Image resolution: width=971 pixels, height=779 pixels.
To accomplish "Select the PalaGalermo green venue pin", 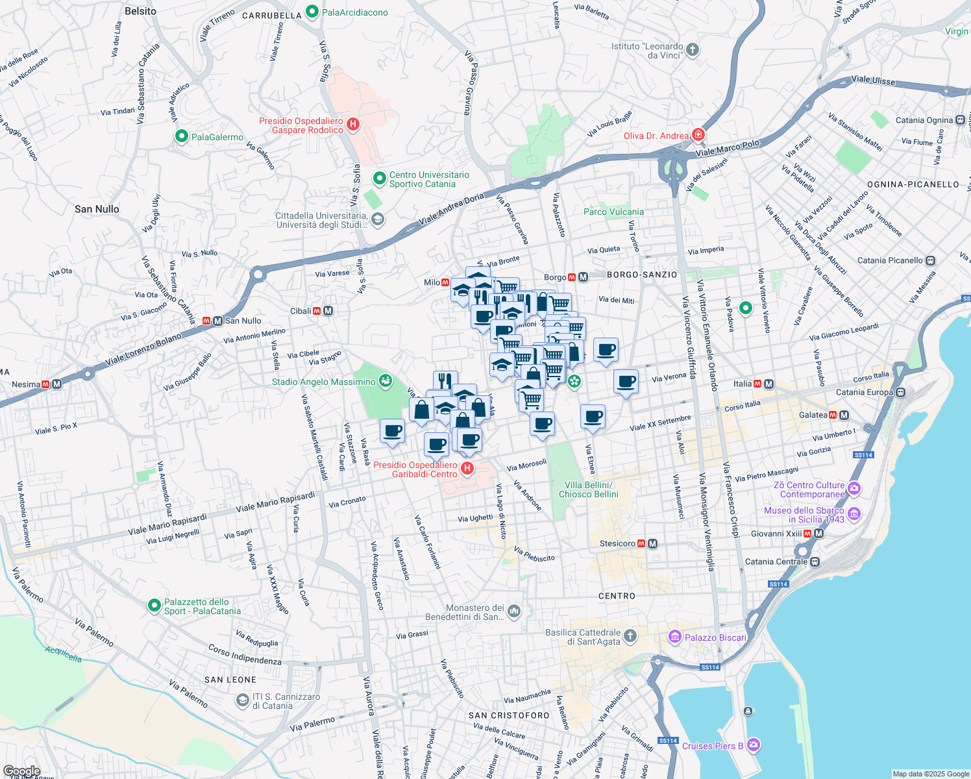I will coord(182,136).
